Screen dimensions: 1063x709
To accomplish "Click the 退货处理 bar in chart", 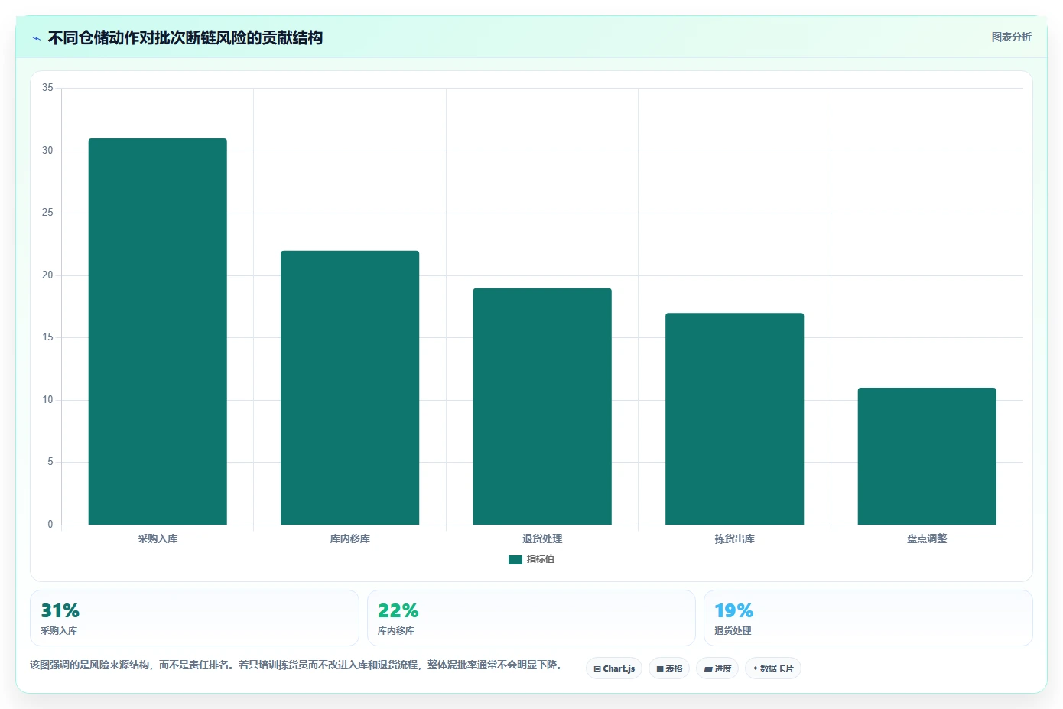I will tap(542, 406).
